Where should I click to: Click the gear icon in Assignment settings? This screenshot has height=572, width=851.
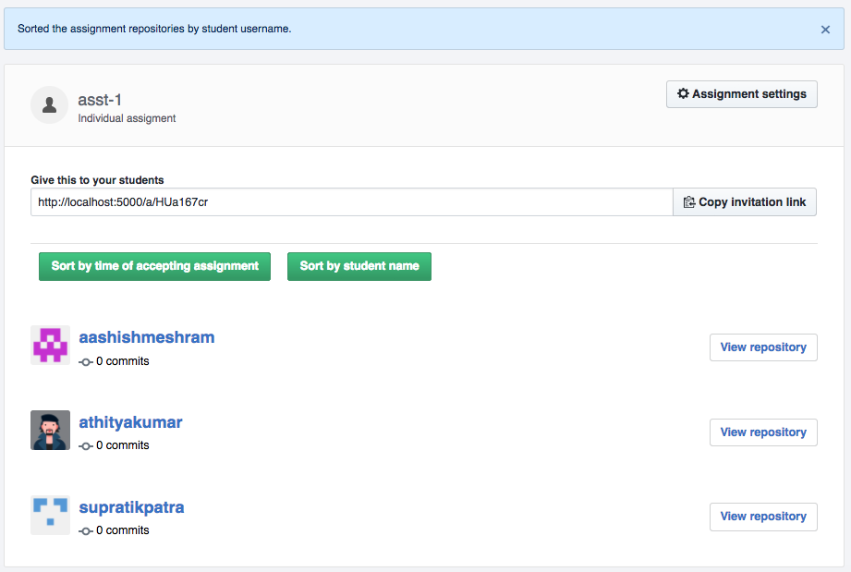[683, 93]
